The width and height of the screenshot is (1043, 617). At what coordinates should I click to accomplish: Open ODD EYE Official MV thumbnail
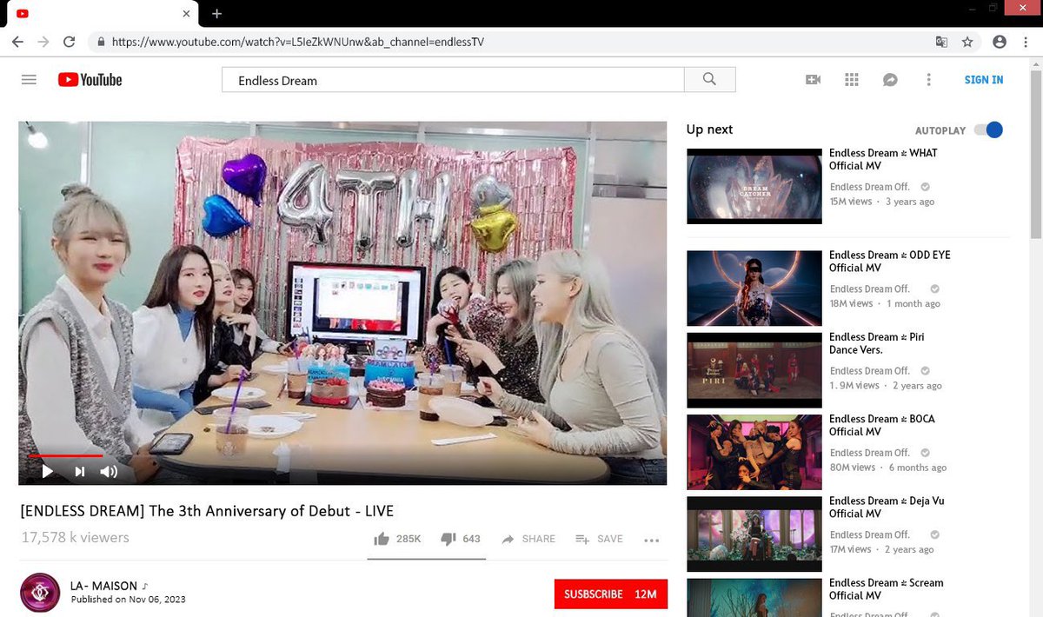pyautogui.click(x=754, y=289)
